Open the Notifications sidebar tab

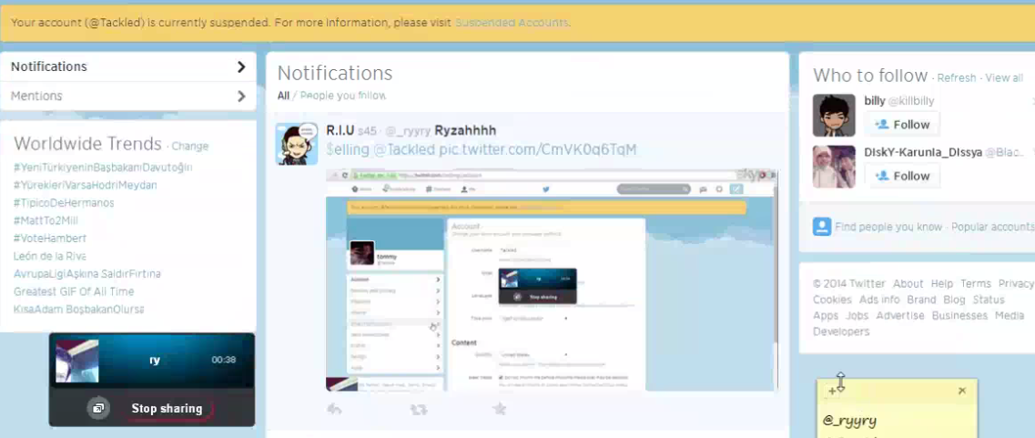pyautogui.click(x=128, y=66)
